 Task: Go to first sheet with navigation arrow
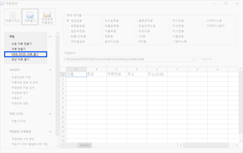[62, 145]
